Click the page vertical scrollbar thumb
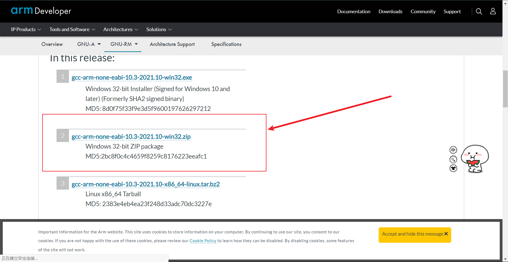The height and width of the screenshot is (262, 508). click(x=505, y=89)
